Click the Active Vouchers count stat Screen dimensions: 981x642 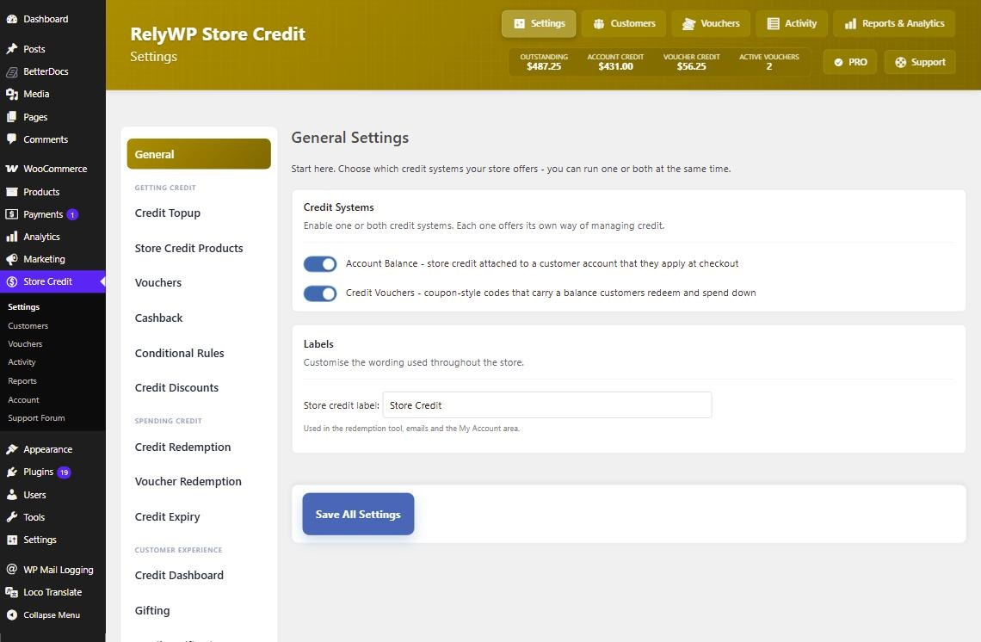point(769,62)
